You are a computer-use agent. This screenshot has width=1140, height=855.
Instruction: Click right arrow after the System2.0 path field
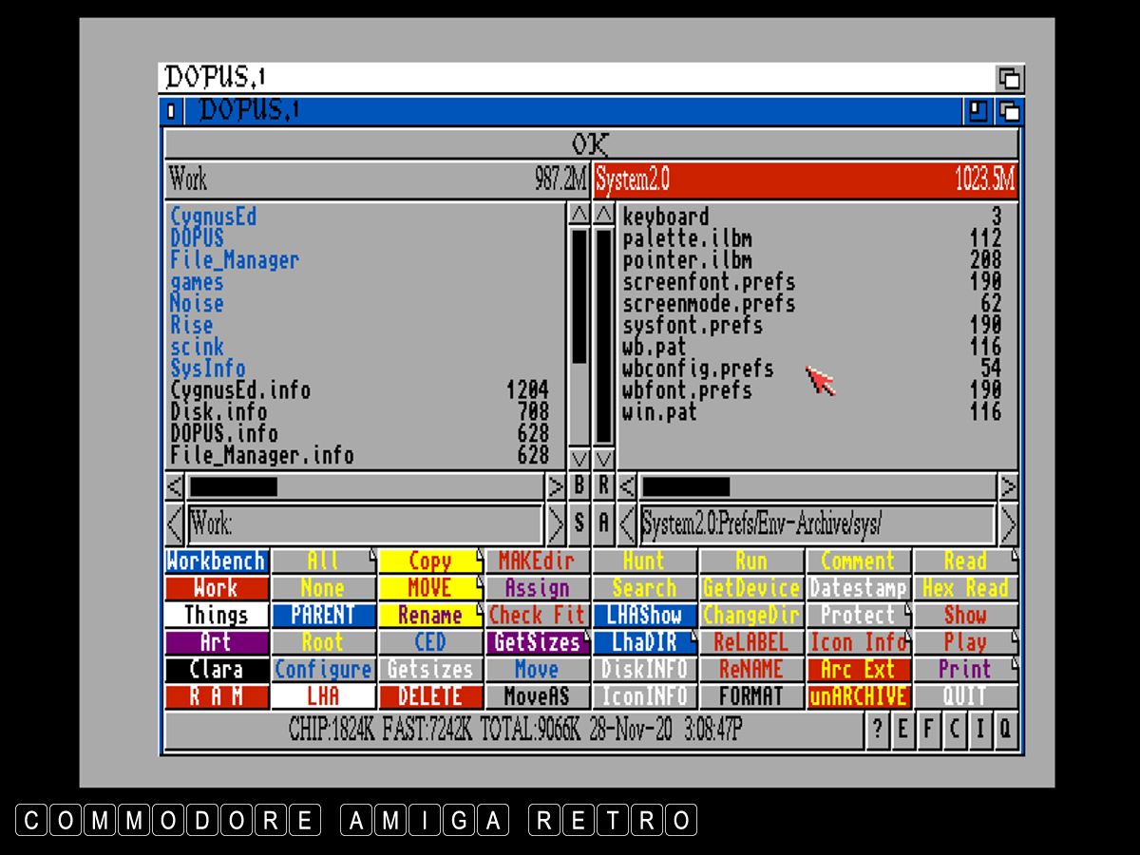pyautogui.click(x=1008, y=523)
